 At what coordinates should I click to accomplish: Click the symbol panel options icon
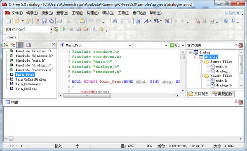pos(28,45)
